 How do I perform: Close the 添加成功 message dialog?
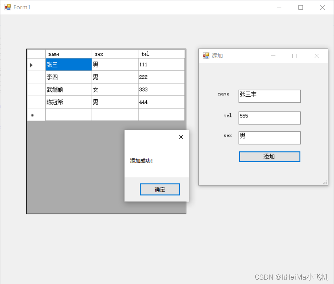click(x=181, y=137)
